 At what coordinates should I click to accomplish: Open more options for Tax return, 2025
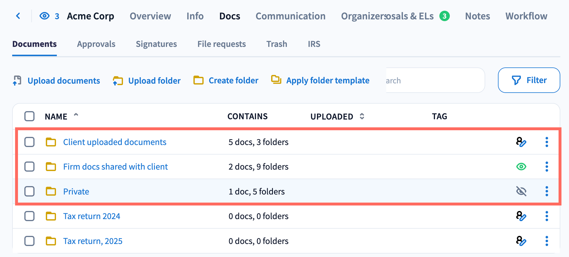coord(547,241)
